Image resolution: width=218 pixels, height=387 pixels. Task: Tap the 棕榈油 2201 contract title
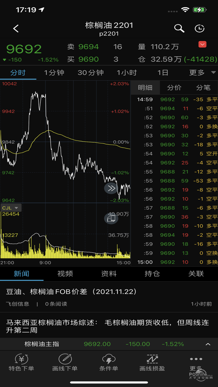(109, 25)
